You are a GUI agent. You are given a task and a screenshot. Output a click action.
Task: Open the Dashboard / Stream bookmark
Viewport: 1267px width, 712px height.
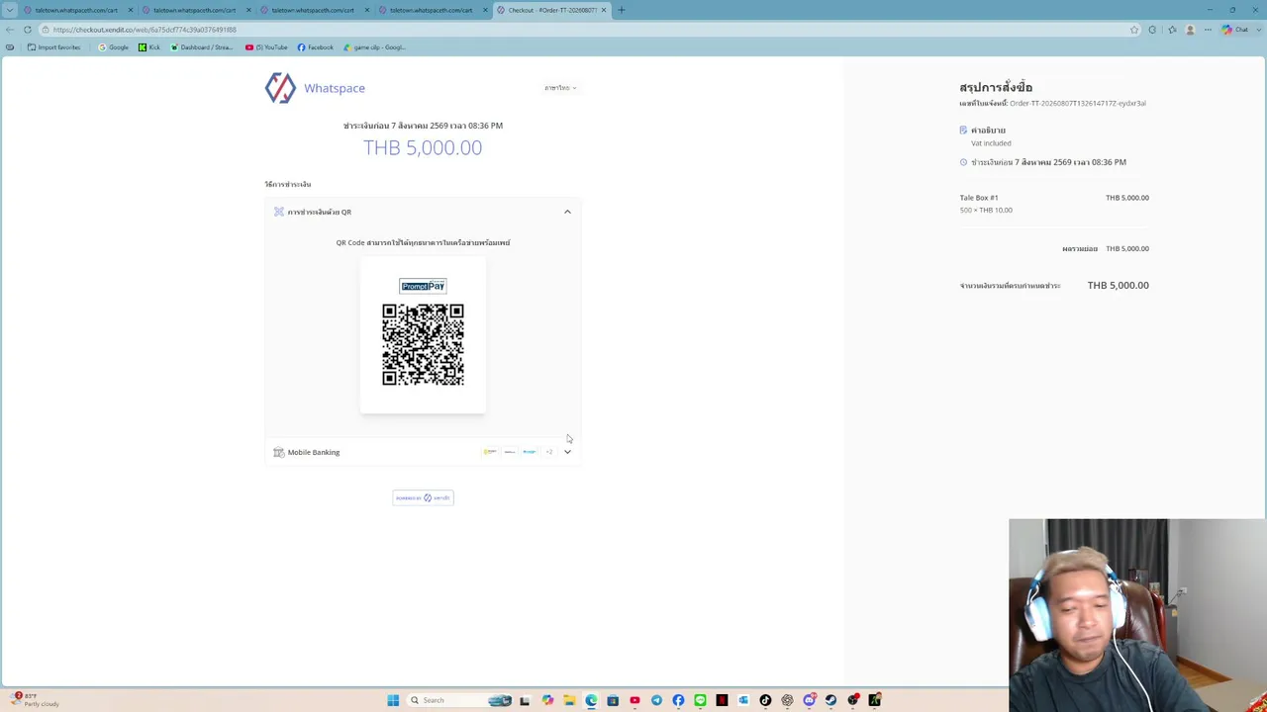point(202,47)
